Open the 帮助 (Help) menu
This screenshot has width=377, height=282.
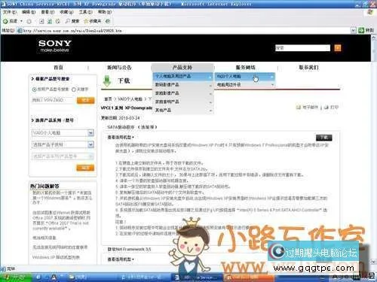point(105,12)
